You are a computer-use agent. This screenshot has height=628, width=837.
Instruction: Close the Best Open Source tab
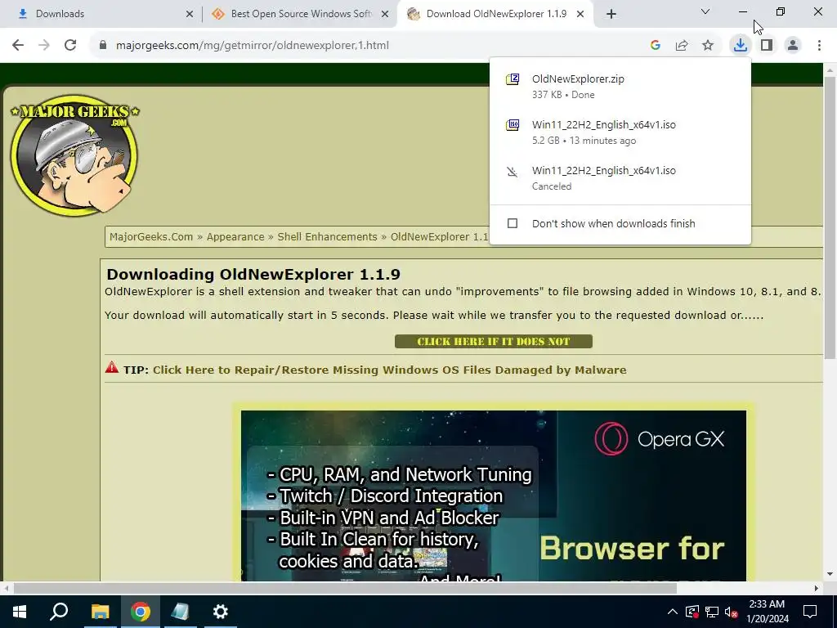385,15
